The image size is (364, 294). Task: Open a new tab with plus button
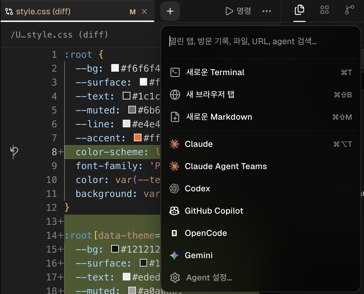(x=170, y=11)
